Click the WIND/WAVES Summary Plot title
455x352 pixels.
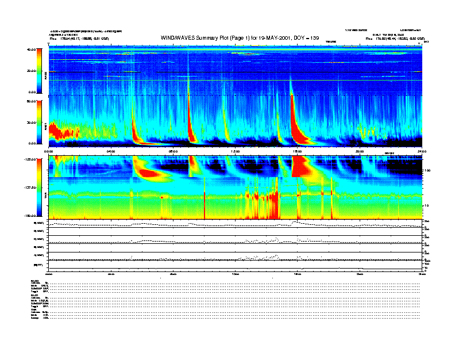pyautogui.click(x=240, y=38)
